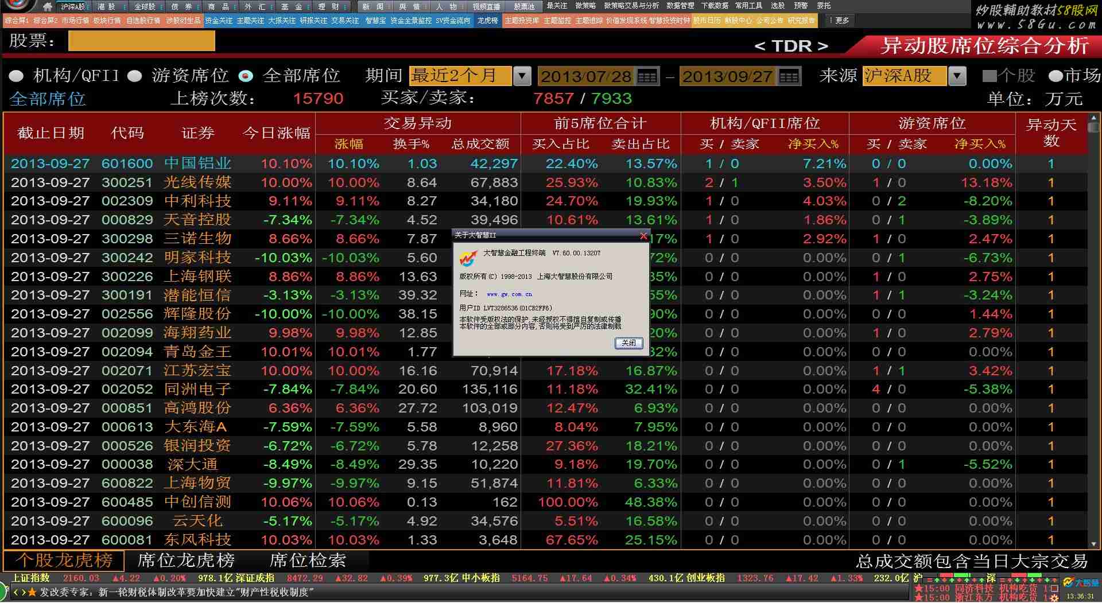The image size is (1102, 603).
Task: Click stock code 002309
Action: tap(127, 201)
